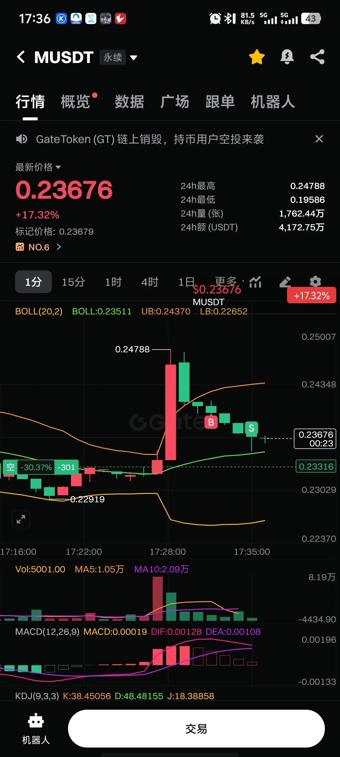Tap the -301 position value label
The height and width of the screenshot is (757, 340).
point(66,467)
